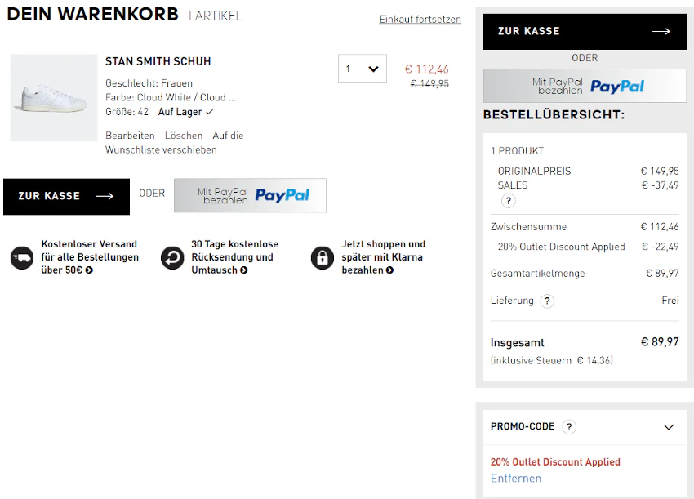Click the red price € 112,46

tap(427, 69)
